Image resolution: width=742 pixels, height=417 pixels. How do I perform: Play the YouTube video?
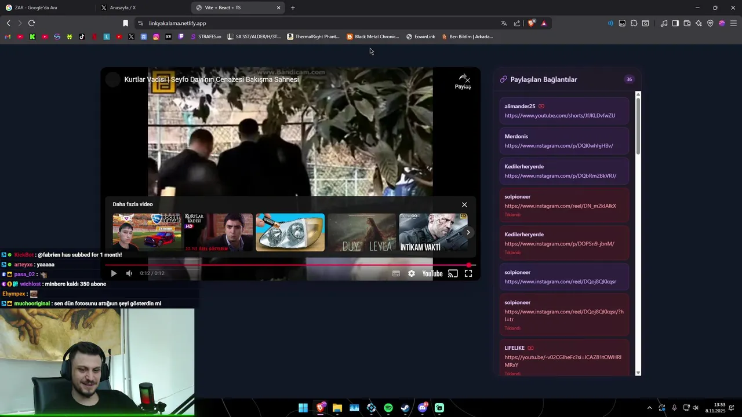[x=114, y=273]
